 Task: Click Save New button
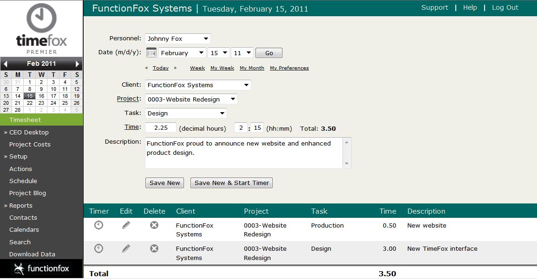coord(165,183)
